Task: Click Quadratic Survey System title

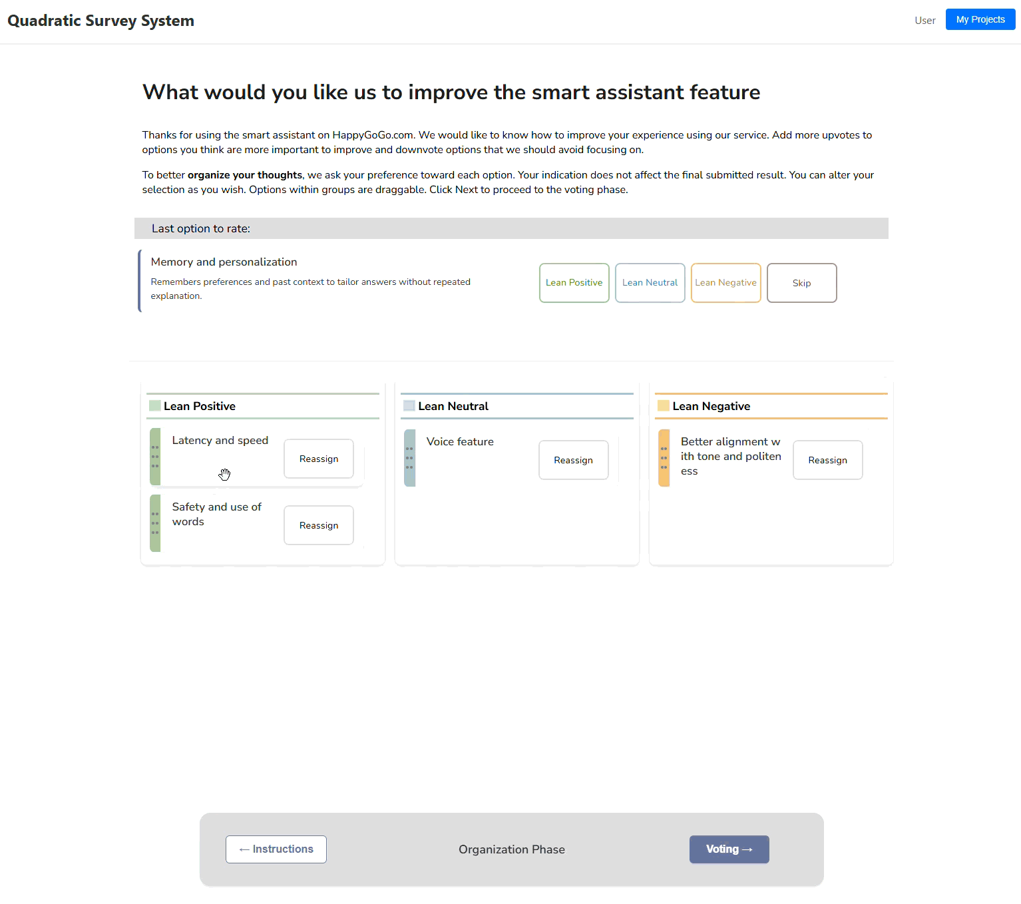Action: point(101,21)
